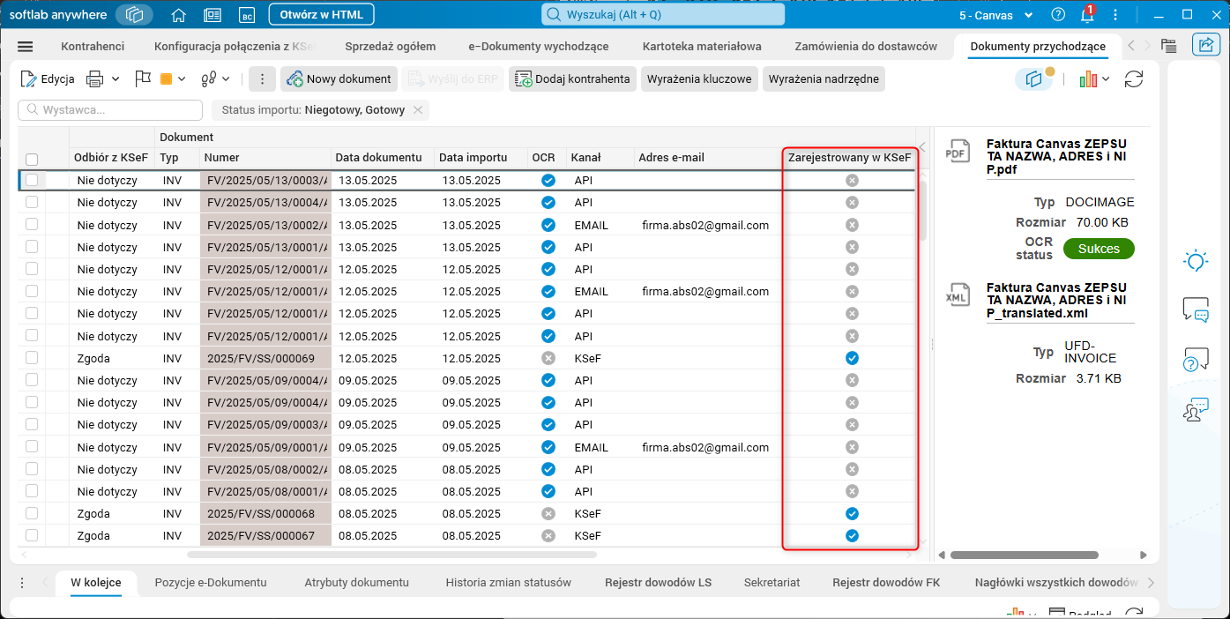Screen dimensions: 1230x619
Task: Click the Wyszukaj search field
Action: (663, 14)
